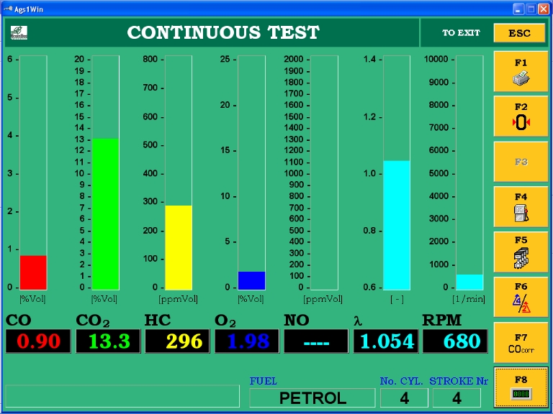Click the blue O2 bar gauge
553x414 pixels.
point(251,172)
